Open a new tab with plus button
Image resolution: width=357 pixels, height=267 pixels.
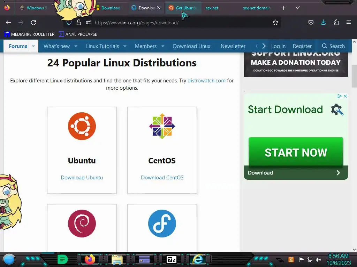283,8
